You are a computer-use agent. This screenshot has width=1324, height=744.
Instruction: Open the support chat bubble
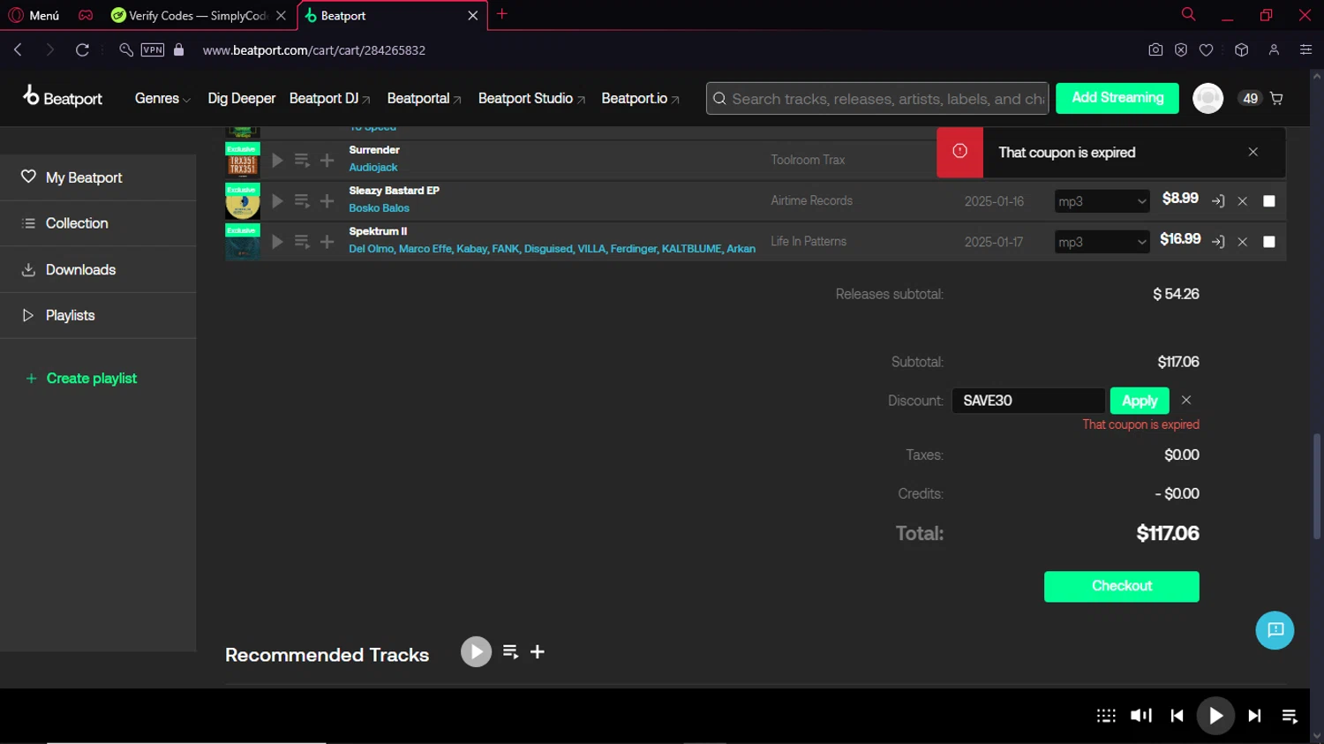pos(1275,630)
